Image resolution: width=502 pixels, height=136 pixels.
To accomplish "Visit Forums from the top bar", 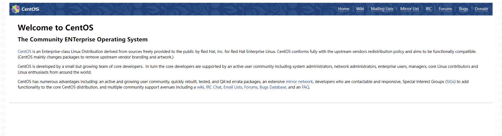I will (x=445, y=9).
